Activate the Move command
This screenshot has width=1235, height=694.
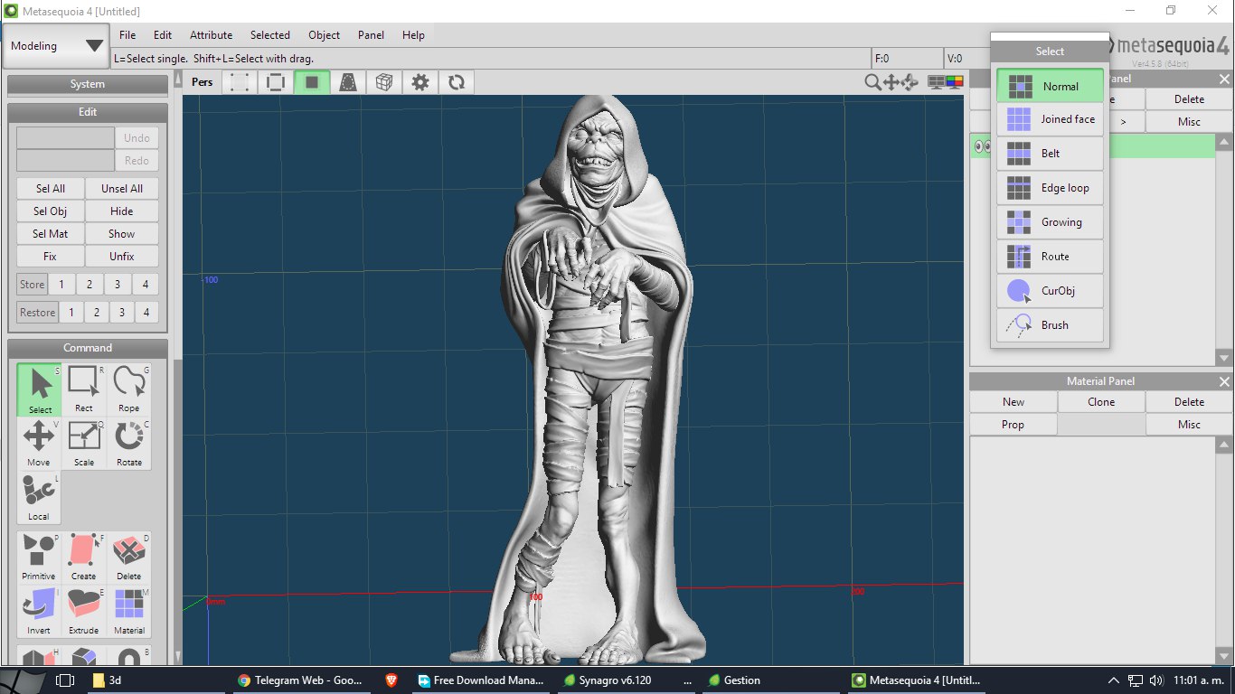[x=39, y=444]
